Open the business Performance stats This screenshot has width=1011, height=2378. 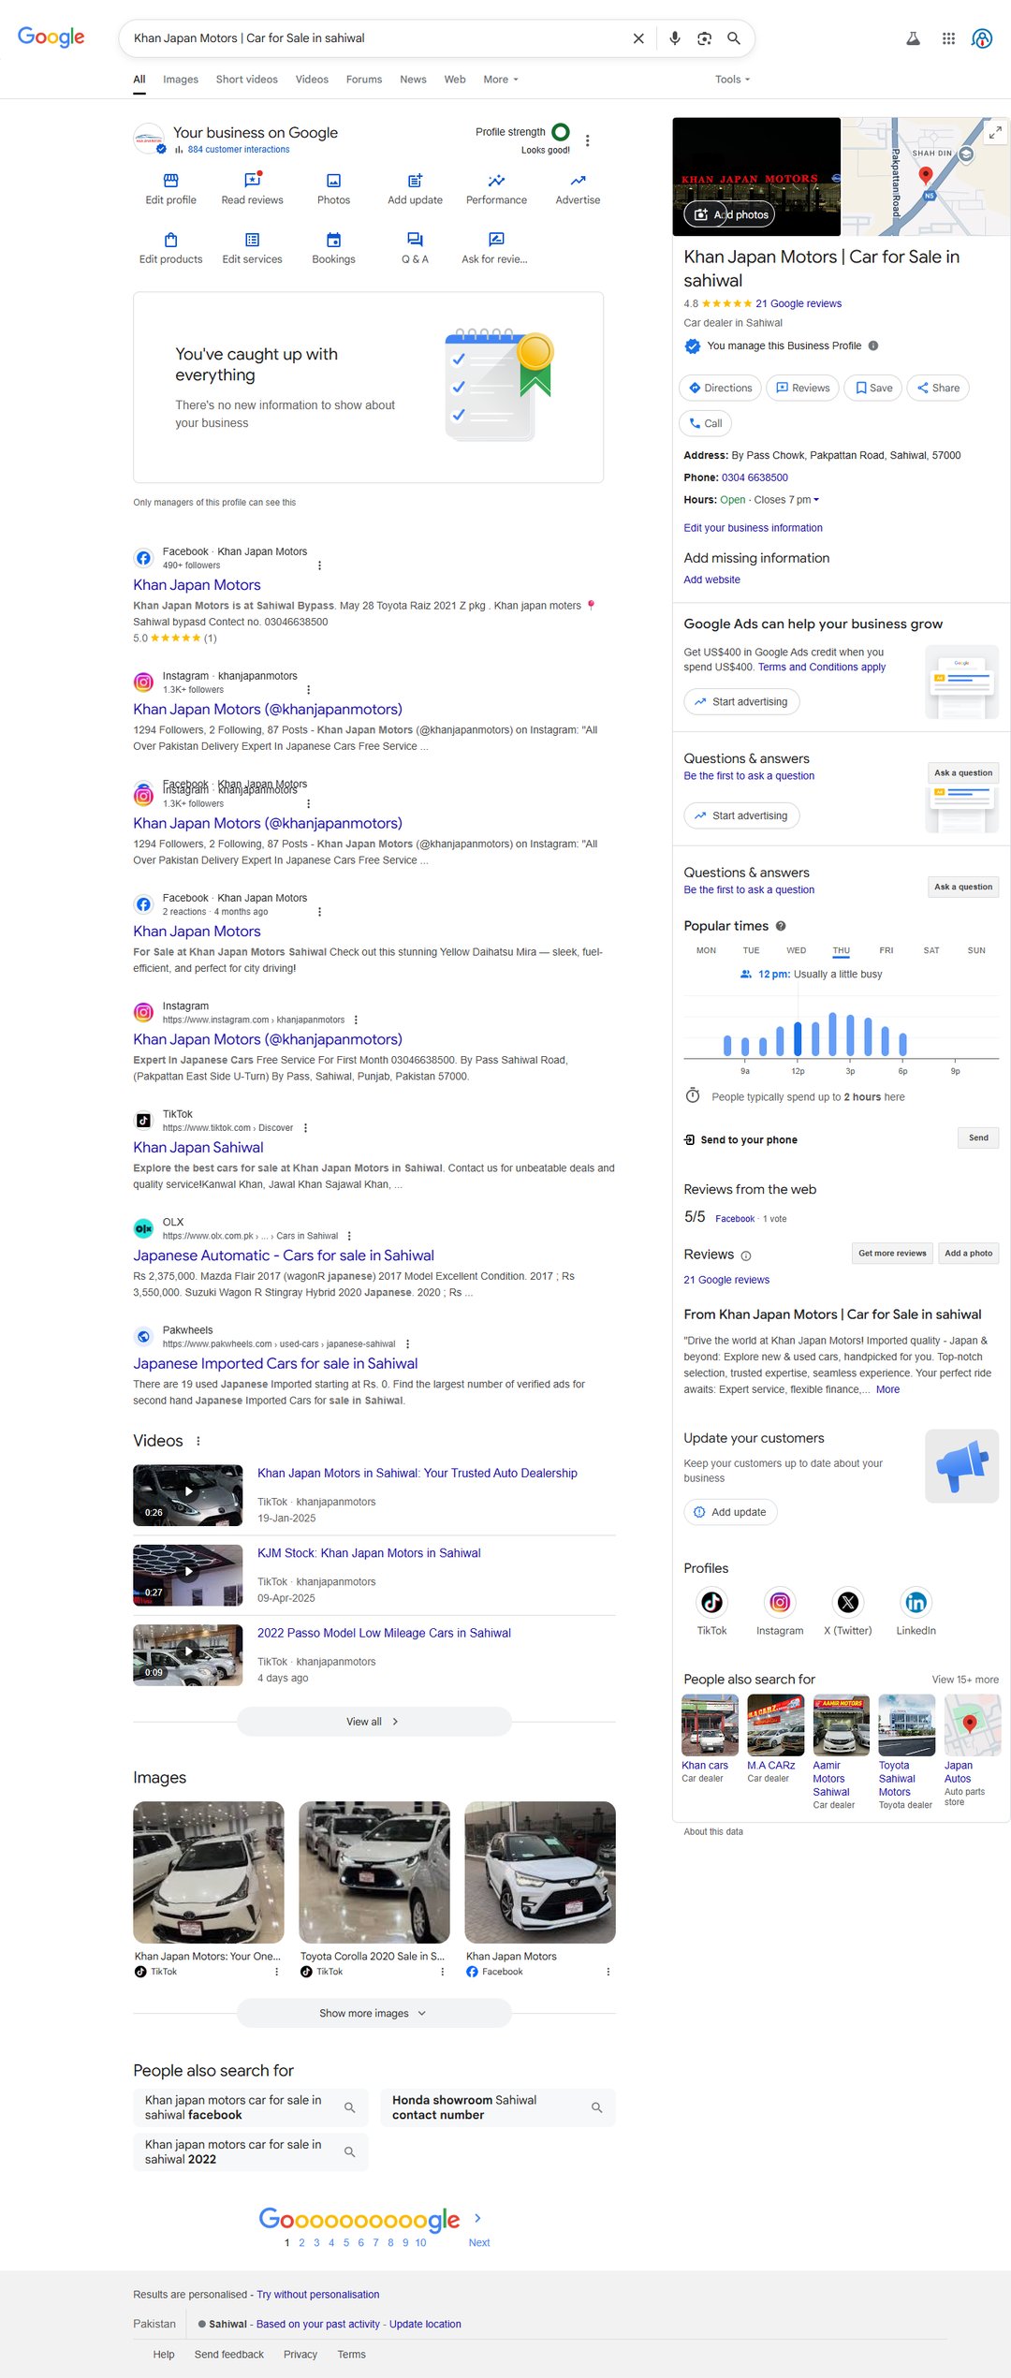[496, 187]
